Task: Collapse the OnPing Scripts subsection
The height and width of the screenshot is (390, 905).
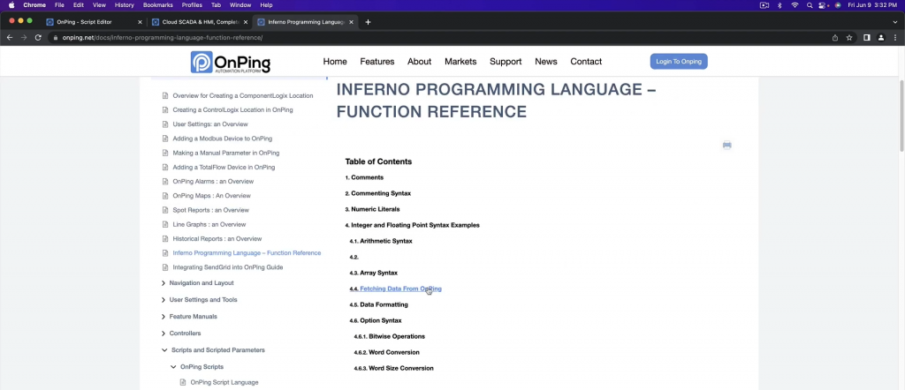Action: 173,366
